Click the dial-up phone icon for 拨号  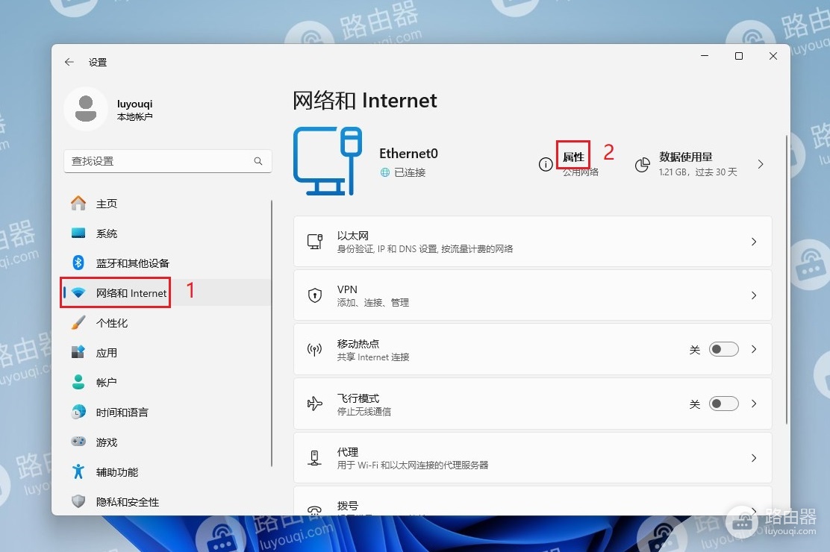tap(315, 509)
